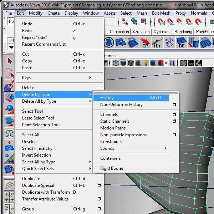Click the CP shelf icon

(x=145, y=42)
